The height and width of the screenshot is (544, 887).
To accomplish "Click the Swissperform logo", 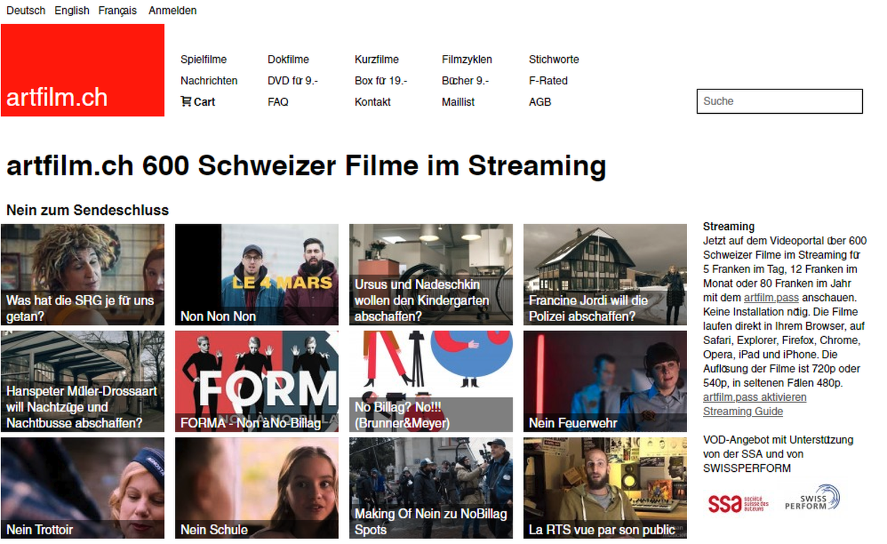I will (x=812, y=498).
